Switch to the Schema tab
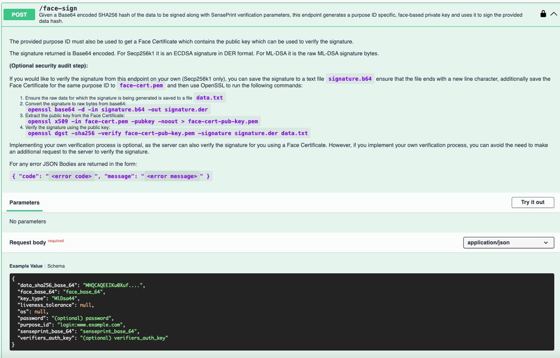The height and width of the screenshot is (358, 560). point(56,266)
